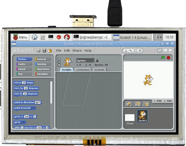186x146 pixels.
Task: Open the Costumes tab
Action: point(83,70)
